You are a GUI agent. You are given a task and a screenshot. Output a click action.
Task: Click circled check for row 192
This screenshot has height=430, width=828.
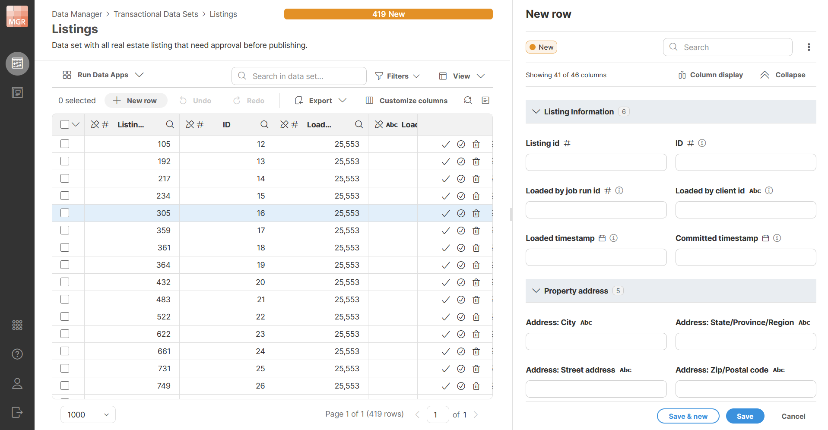[461, 161]
